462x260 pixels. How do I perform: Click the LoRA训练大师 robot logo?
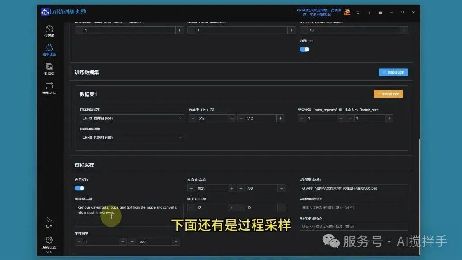45,12
